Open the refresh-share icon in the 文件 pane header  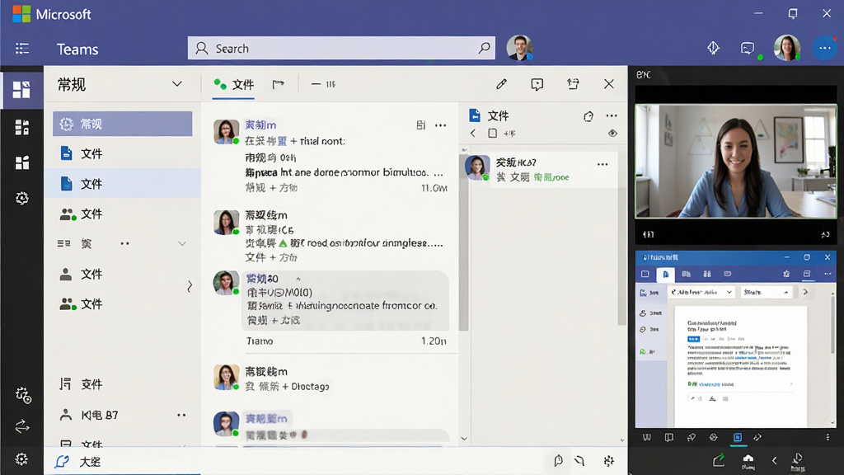pos(588,115)
